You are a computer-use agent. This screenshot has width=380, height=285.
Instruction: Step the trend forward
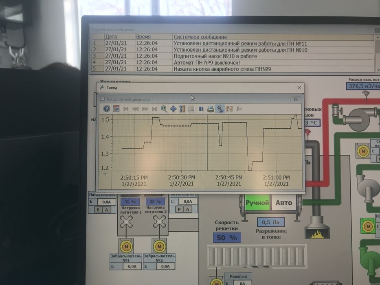(x=145, y=109)
